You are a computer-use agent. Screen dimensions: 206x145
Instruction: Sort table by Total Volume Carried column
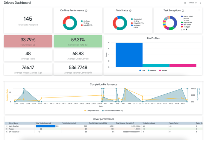125,123
